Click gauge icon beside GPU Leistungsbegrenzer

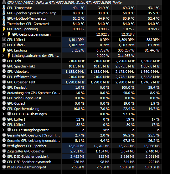9,130
